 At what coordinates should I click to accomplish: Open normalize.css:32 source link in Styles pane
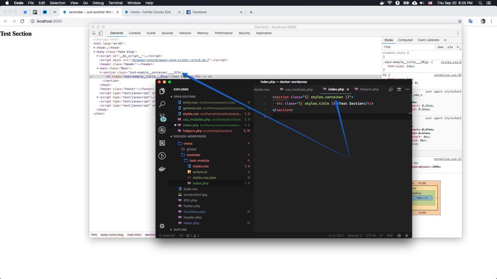448,75
